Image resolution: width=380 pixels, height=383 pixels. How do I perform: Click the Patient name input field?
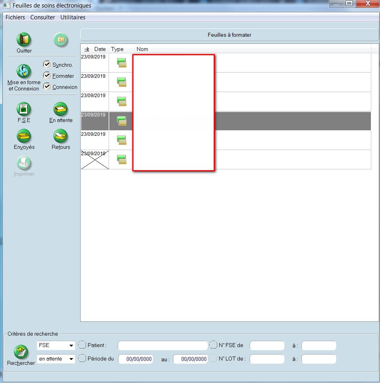click(162, 345)
